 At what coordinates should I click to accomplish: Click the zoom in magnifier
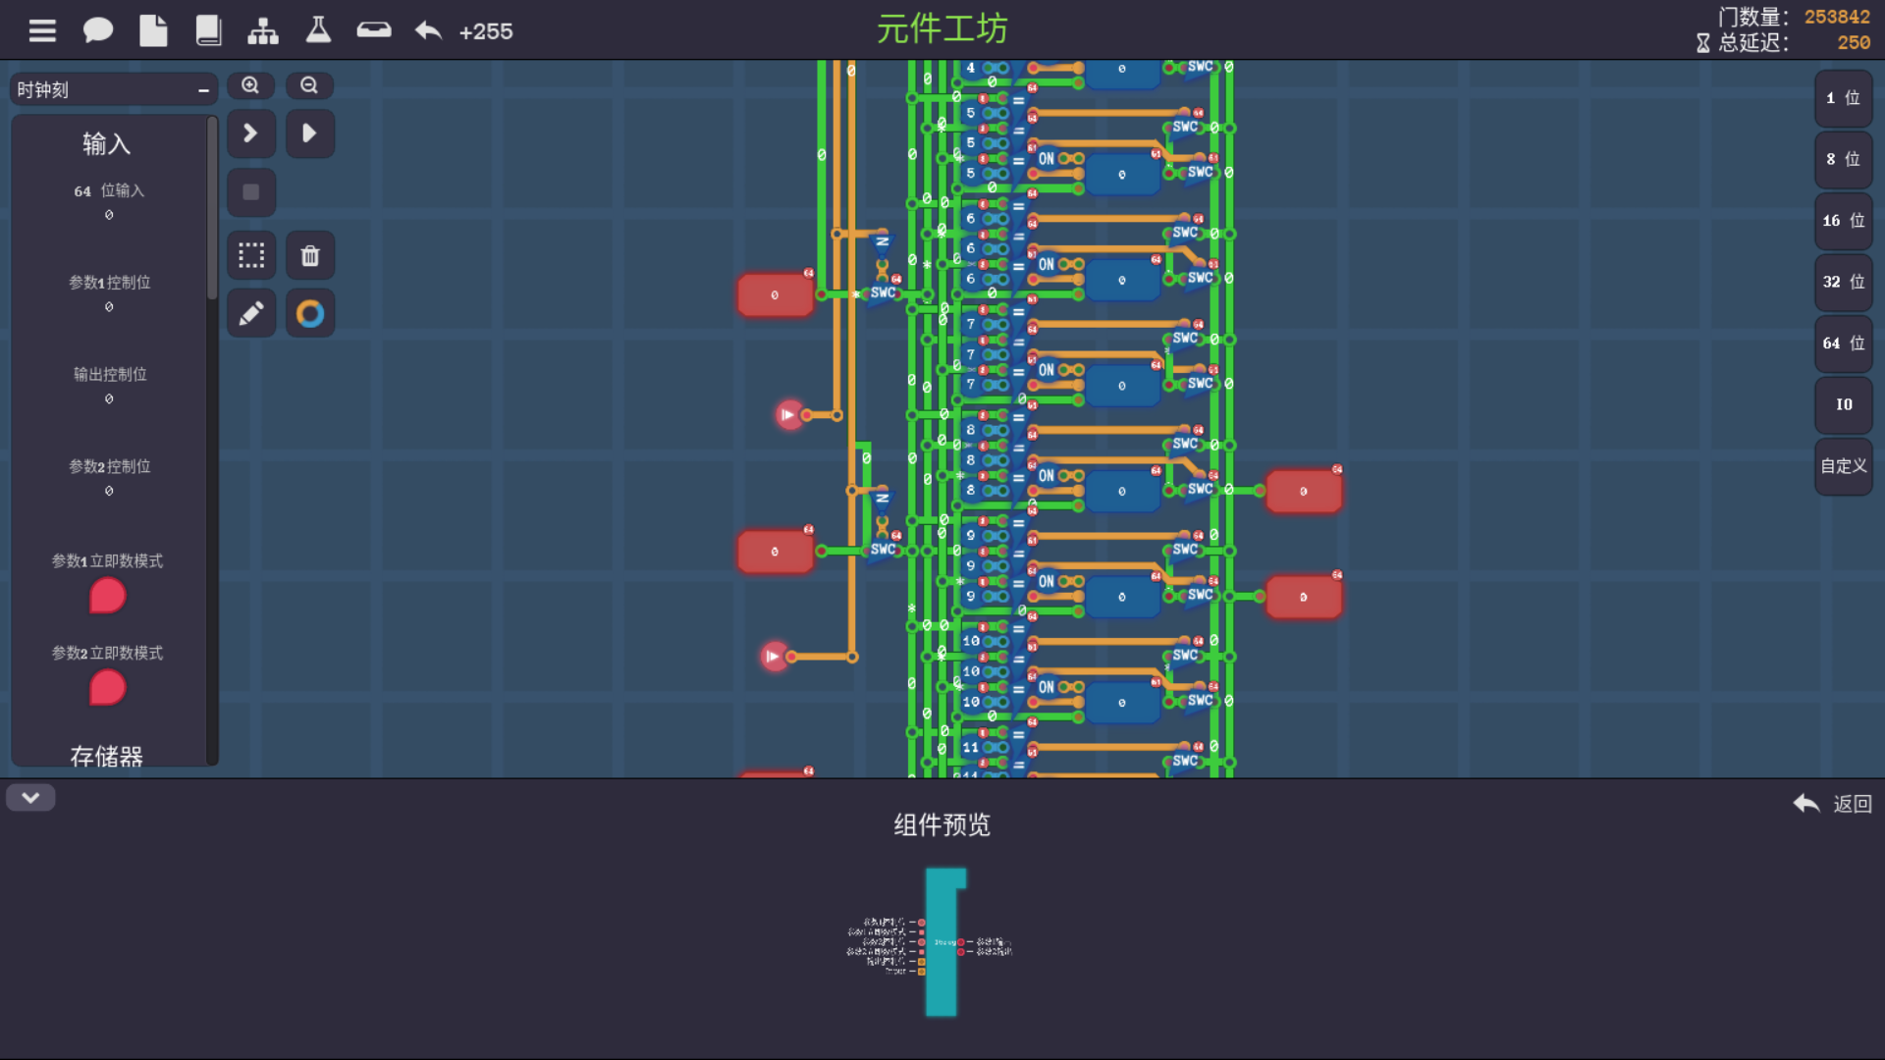pyautogui.click(x=250, y=85)
